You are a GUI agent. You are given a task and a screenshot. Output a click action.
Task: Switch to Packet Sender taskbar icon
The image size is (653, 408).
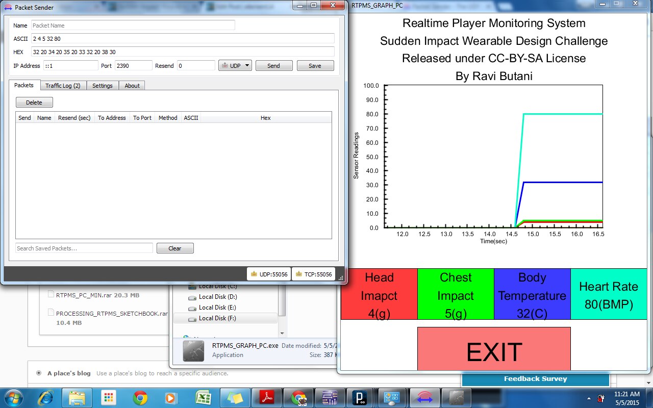(x=424, y=398)
